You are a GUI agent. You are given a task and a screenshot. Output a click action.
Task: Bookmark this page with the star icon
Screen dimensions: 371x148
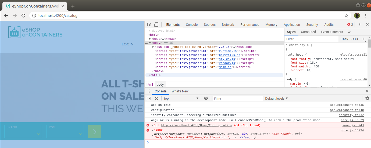(x=346, y=16)
